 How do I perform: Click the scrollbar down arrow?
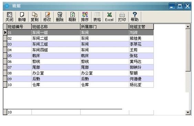pyautogui.click(x=188, y=112)
